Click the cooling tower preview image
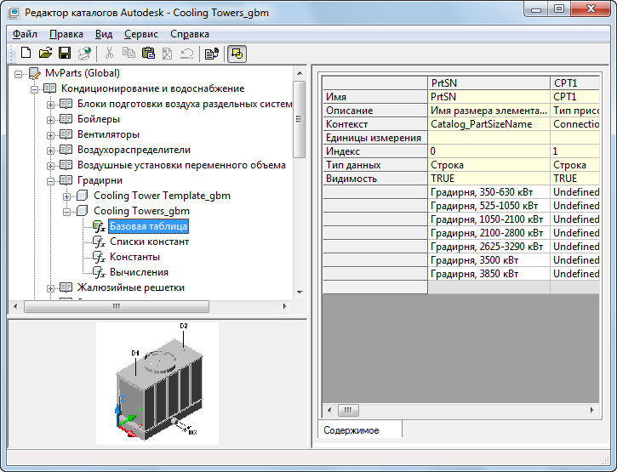Viewport: 617px width, 472px height. pos(157,384)
